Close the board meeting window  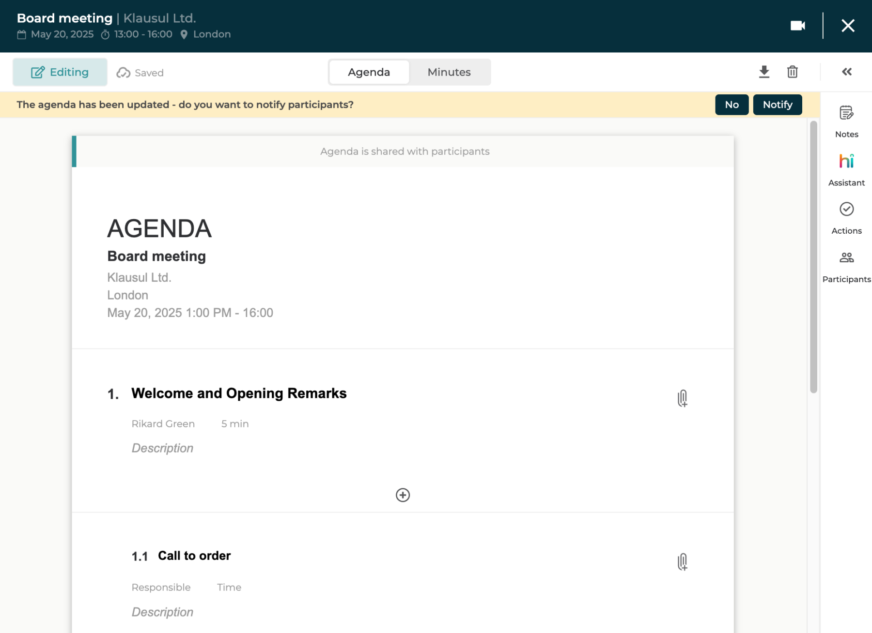tap(848, 26)
